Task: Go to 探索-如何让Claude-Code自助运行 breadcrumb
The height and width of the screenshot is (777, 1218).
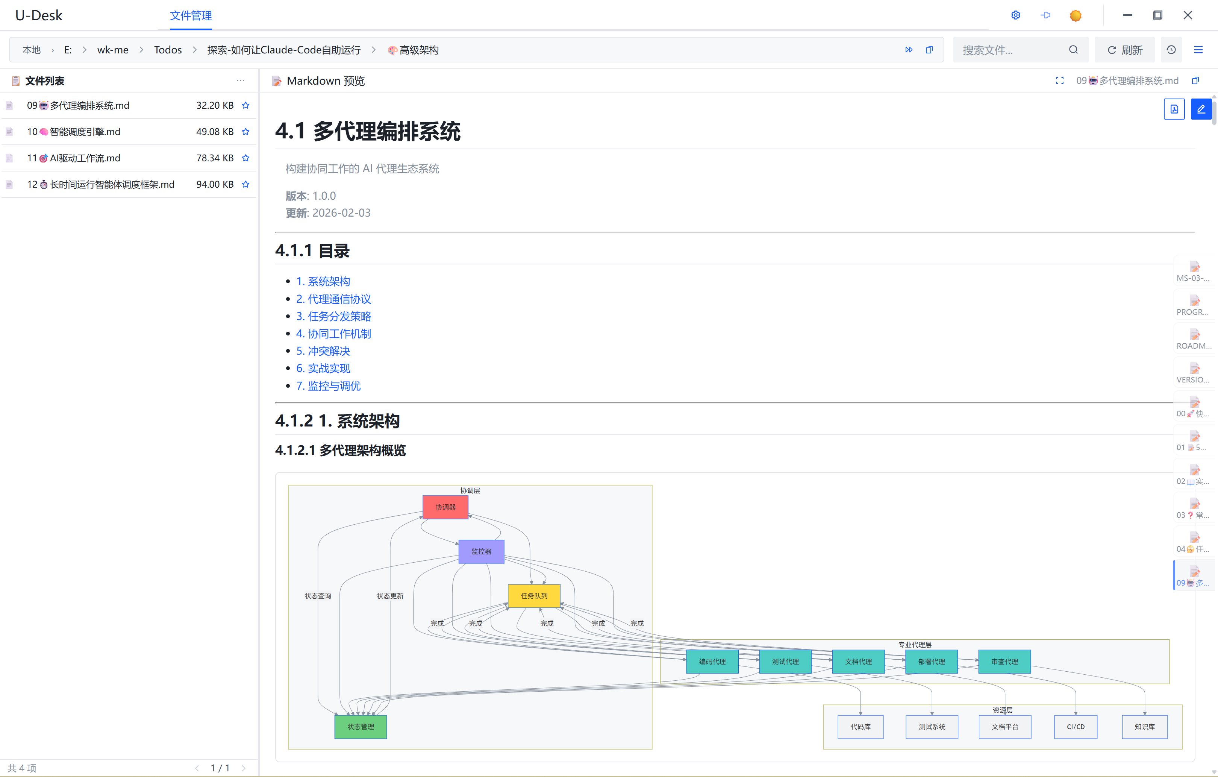Action: (284, 50)
